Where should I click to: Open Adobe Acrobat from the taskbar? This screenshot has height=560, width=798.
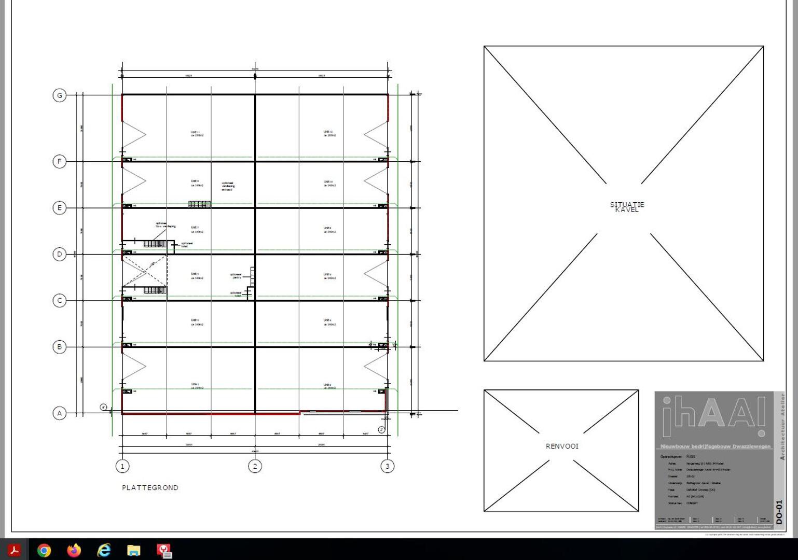[14, 550]
